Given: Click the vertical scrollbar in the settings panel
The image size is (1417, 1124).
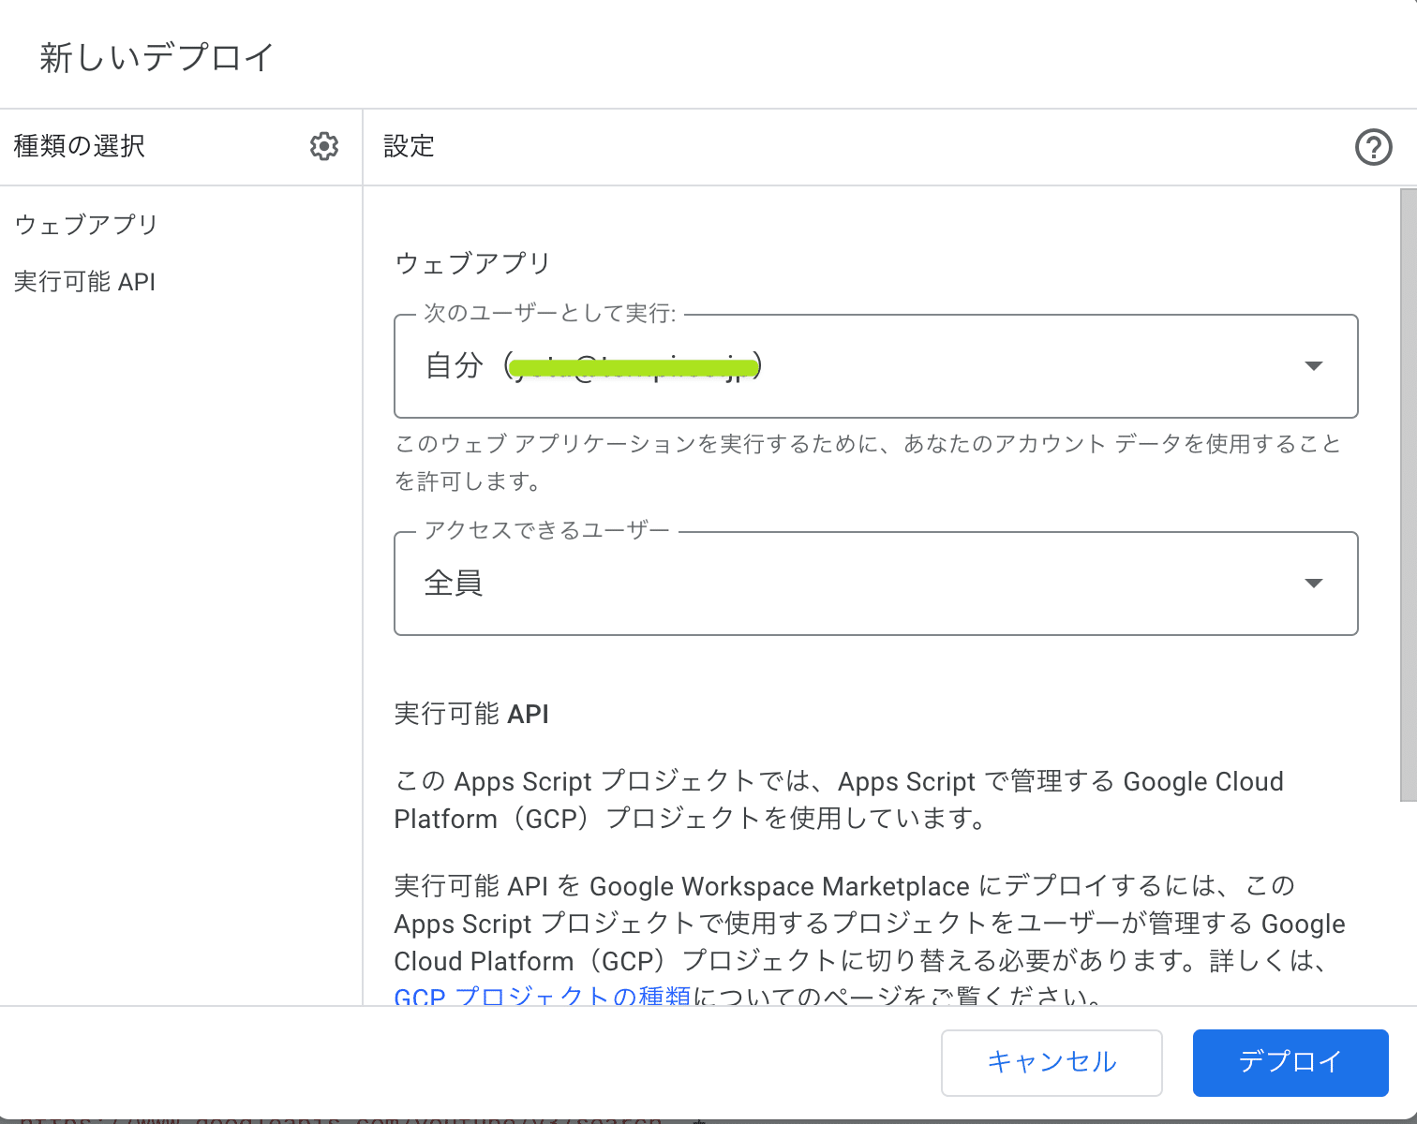Looking at the screenshot, I should point(1408,495).
